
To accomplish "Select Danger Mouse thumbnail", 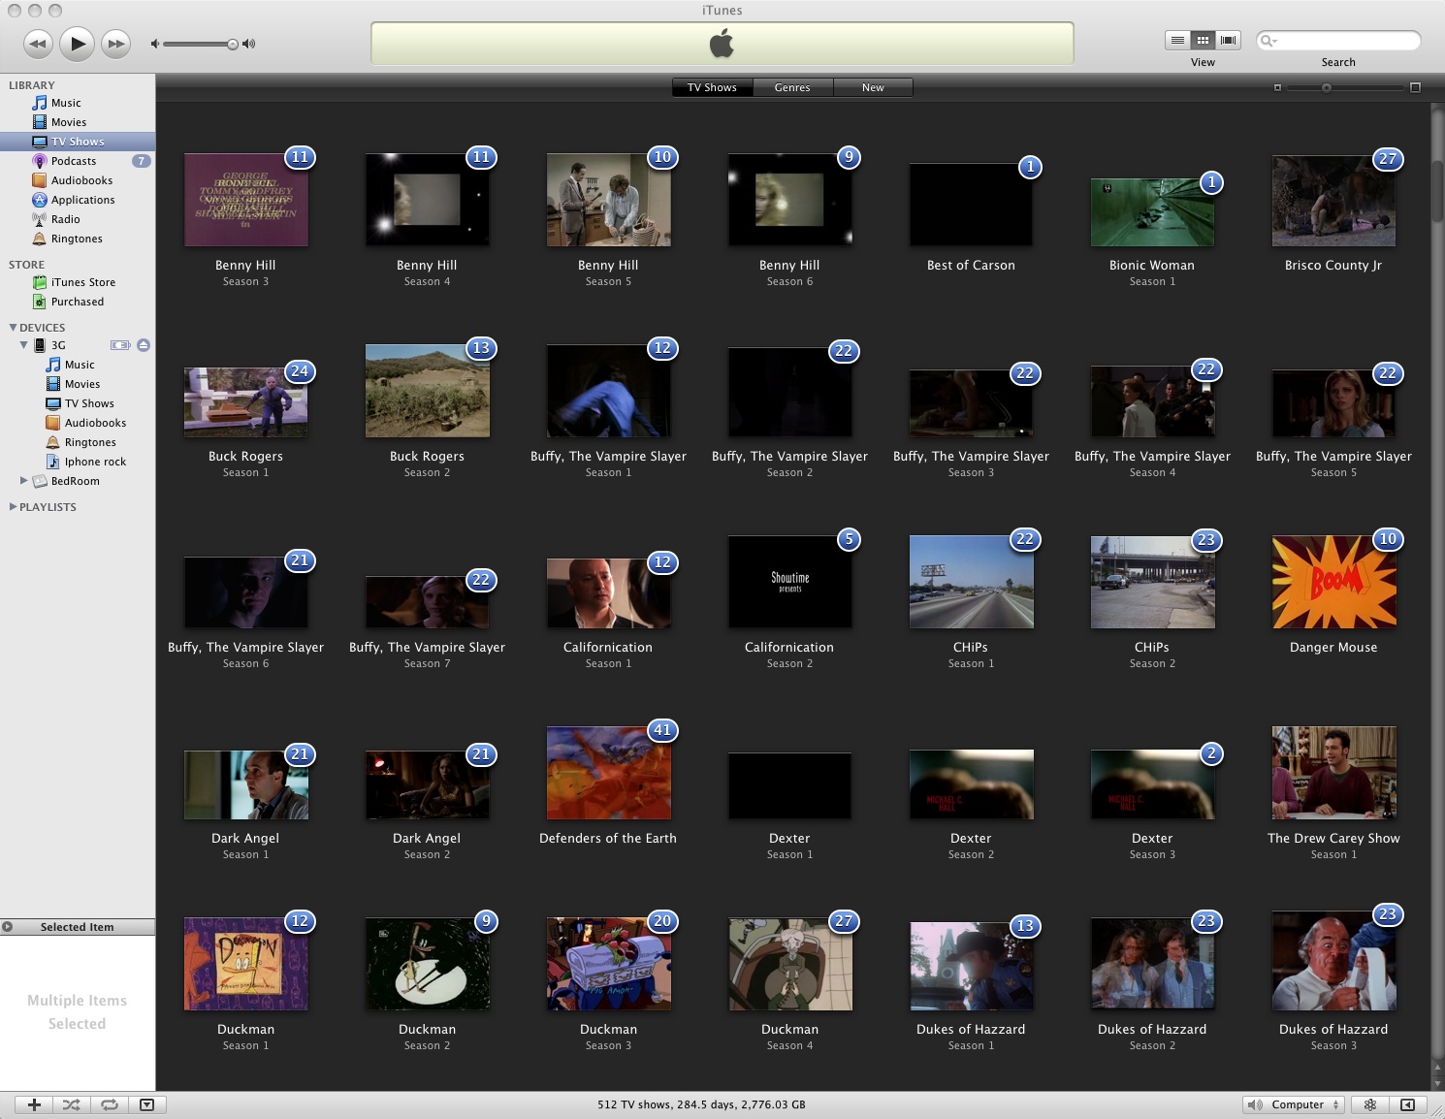I will (x=1334, y=582).
